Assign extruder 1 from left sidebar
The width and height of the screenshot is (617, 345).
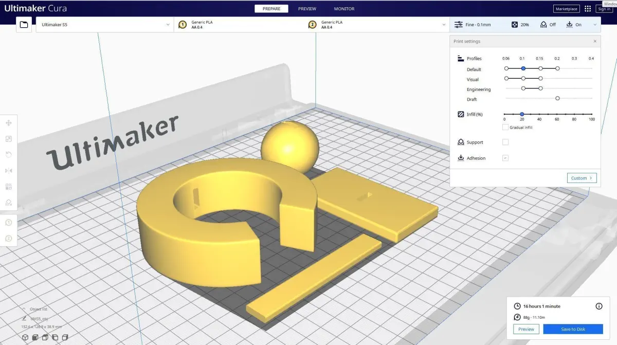(8, 223)
